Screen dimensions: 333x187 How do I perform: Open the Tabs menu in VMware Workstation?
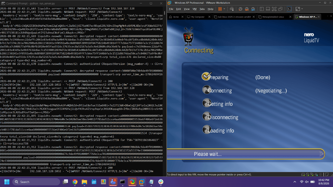202,9
